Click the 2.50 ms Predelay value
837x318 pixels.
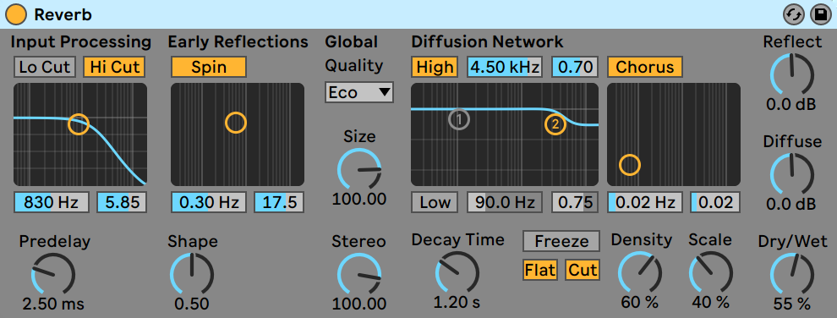pyautogui.click(x=53, y=304)
